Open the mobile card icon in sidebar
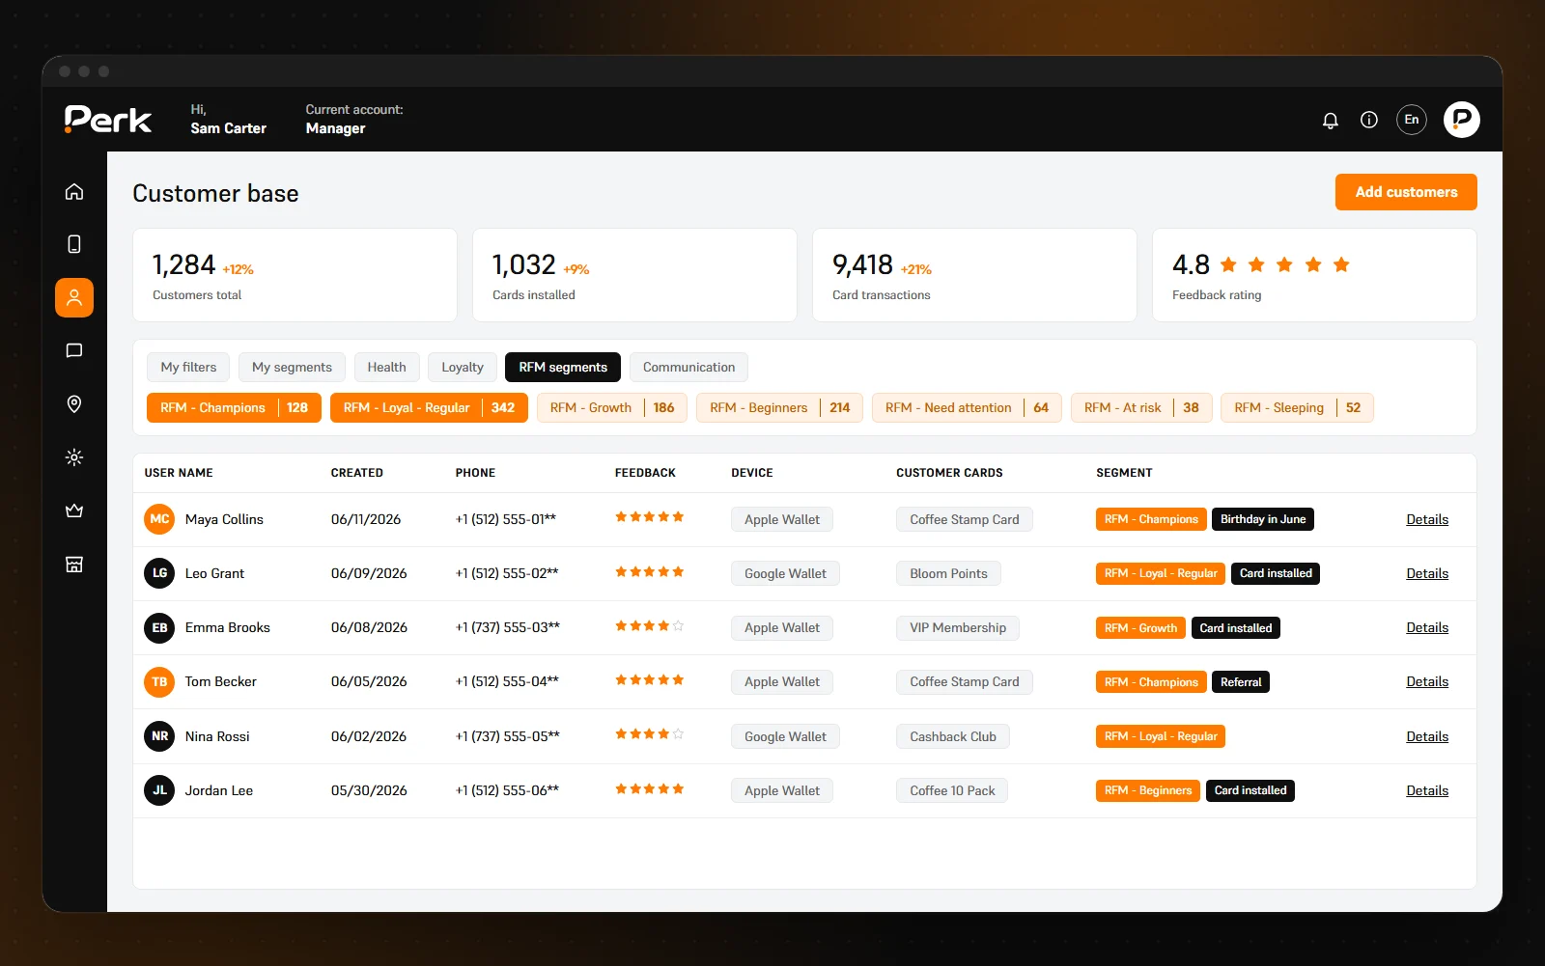Viewport: 1545px width, 966px height. point(74,244)
